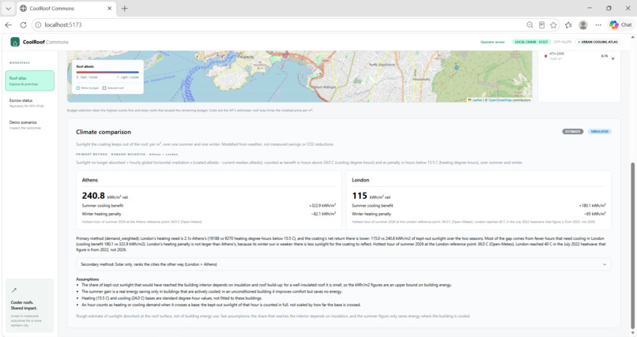The width and height of the screenshot is (637, 337).
Task: Click the Operator access link
Action: (x=492, y=42)
